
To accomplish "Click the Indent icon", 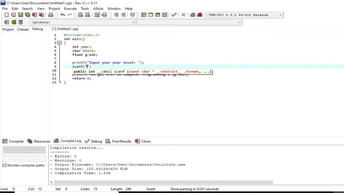I will [x=116, y=14].
